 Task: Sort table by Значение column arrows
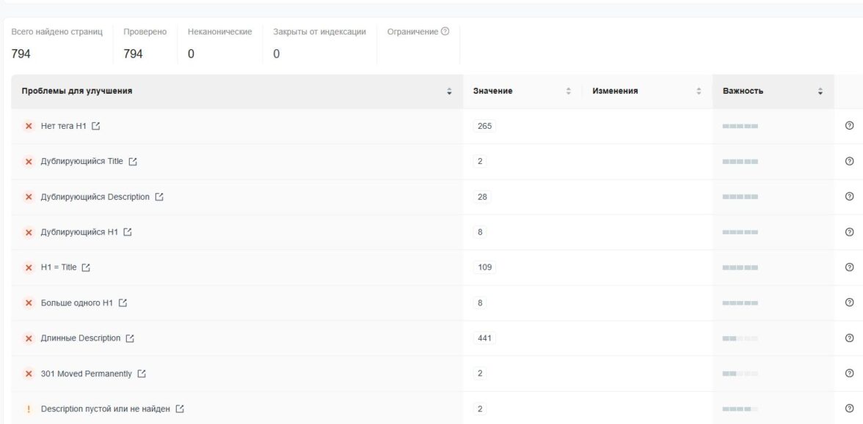tap(568, 92)
